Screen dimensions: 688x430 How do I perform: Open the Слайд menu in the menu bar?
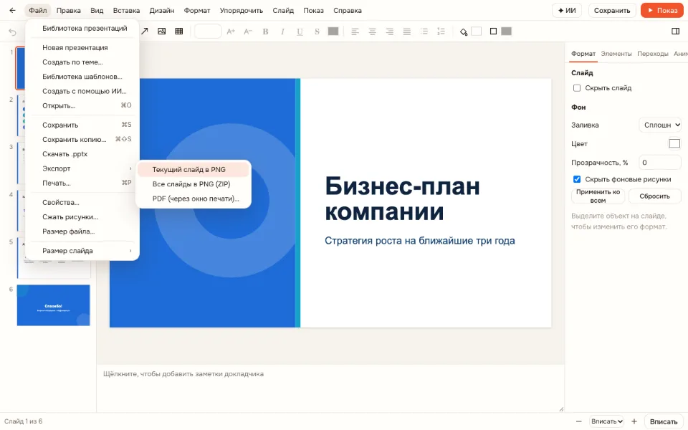tap(283, 10)
